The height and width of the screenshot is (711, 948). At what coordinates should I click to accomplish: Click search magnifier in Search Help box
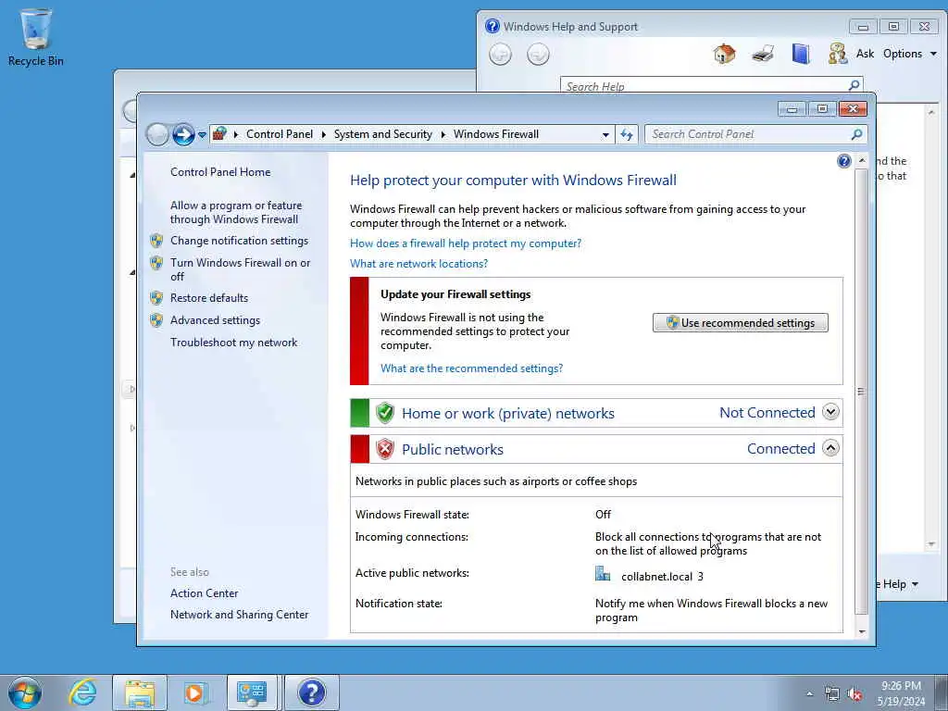[854, 85]
